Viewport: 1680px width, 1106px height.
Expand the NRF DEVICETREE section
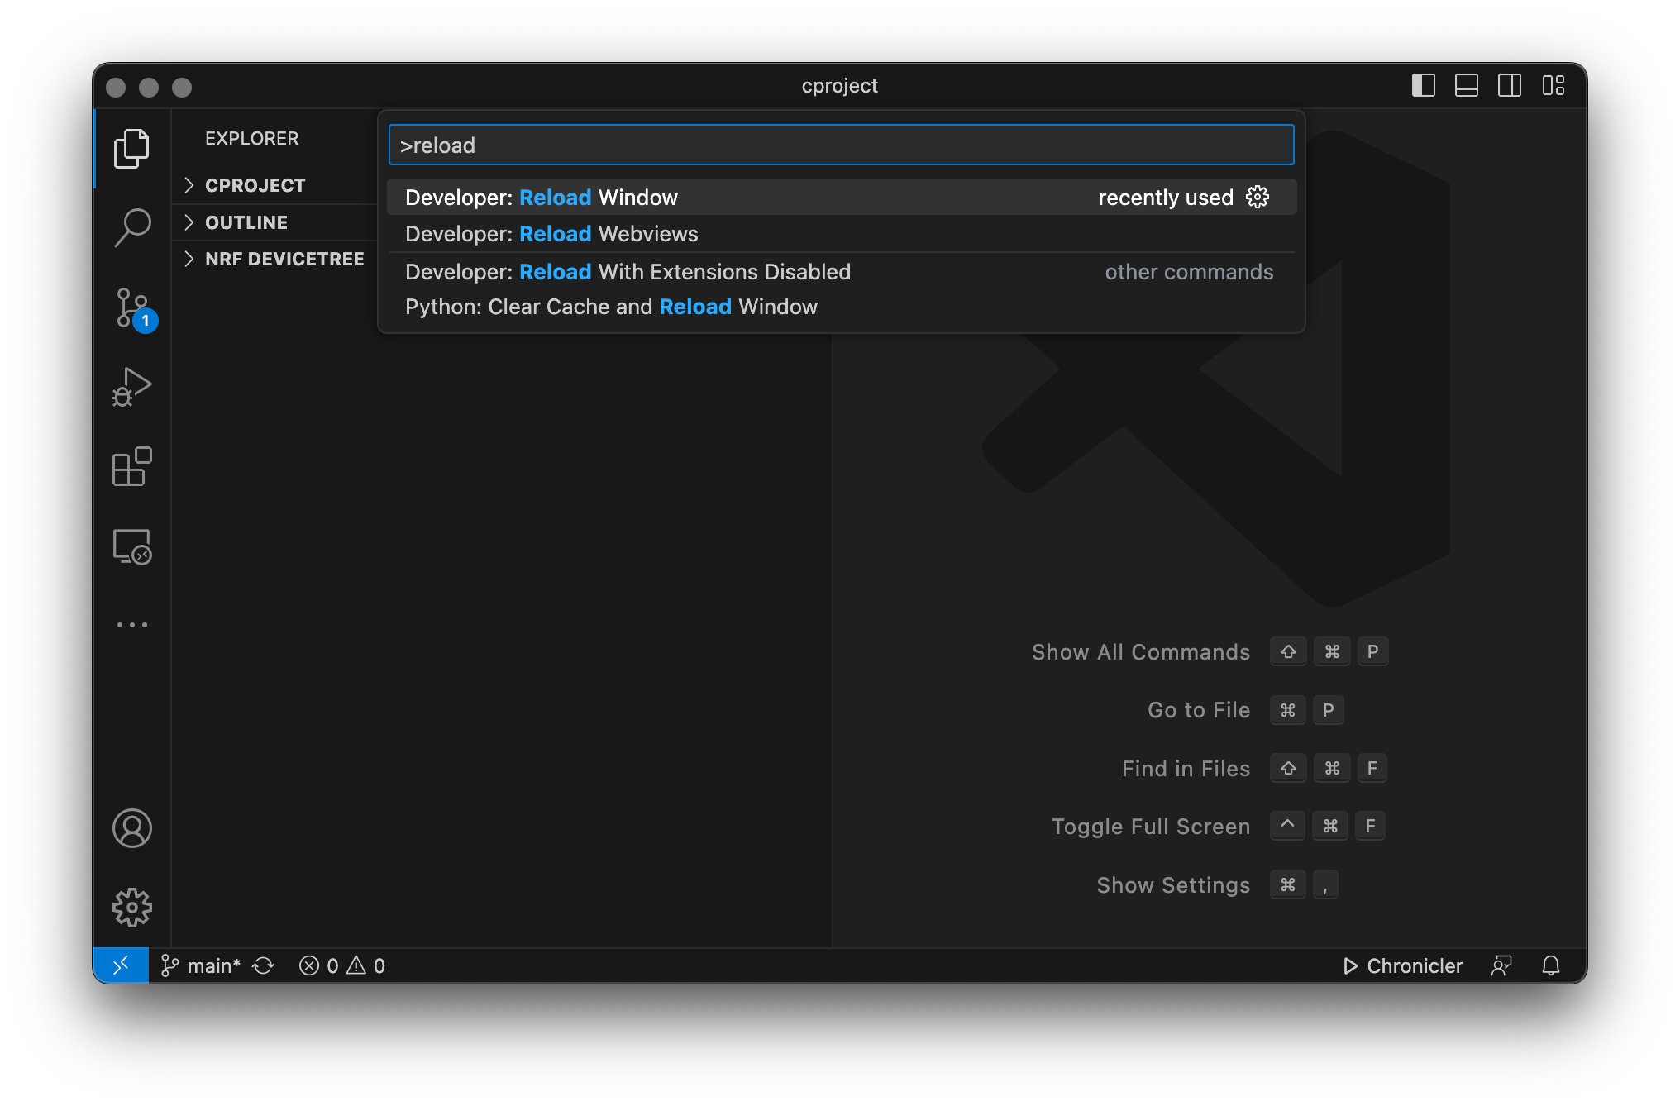(x=284, y=259)
